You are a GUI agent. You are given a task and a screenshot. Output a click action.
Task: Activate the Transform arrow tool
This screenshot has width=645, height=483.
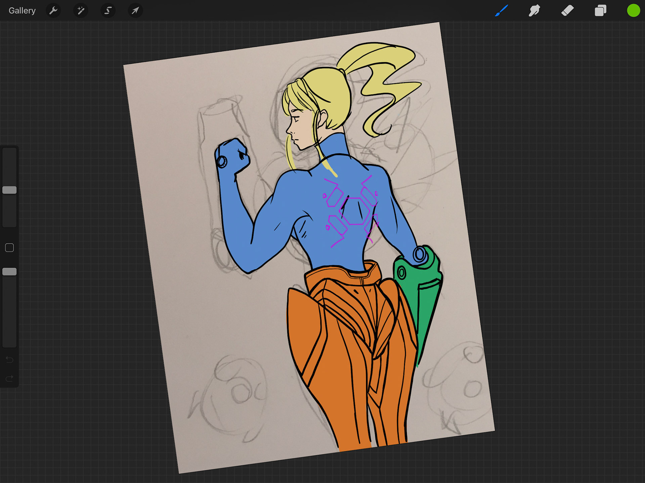pyautogui.click(x=135, y=11)
